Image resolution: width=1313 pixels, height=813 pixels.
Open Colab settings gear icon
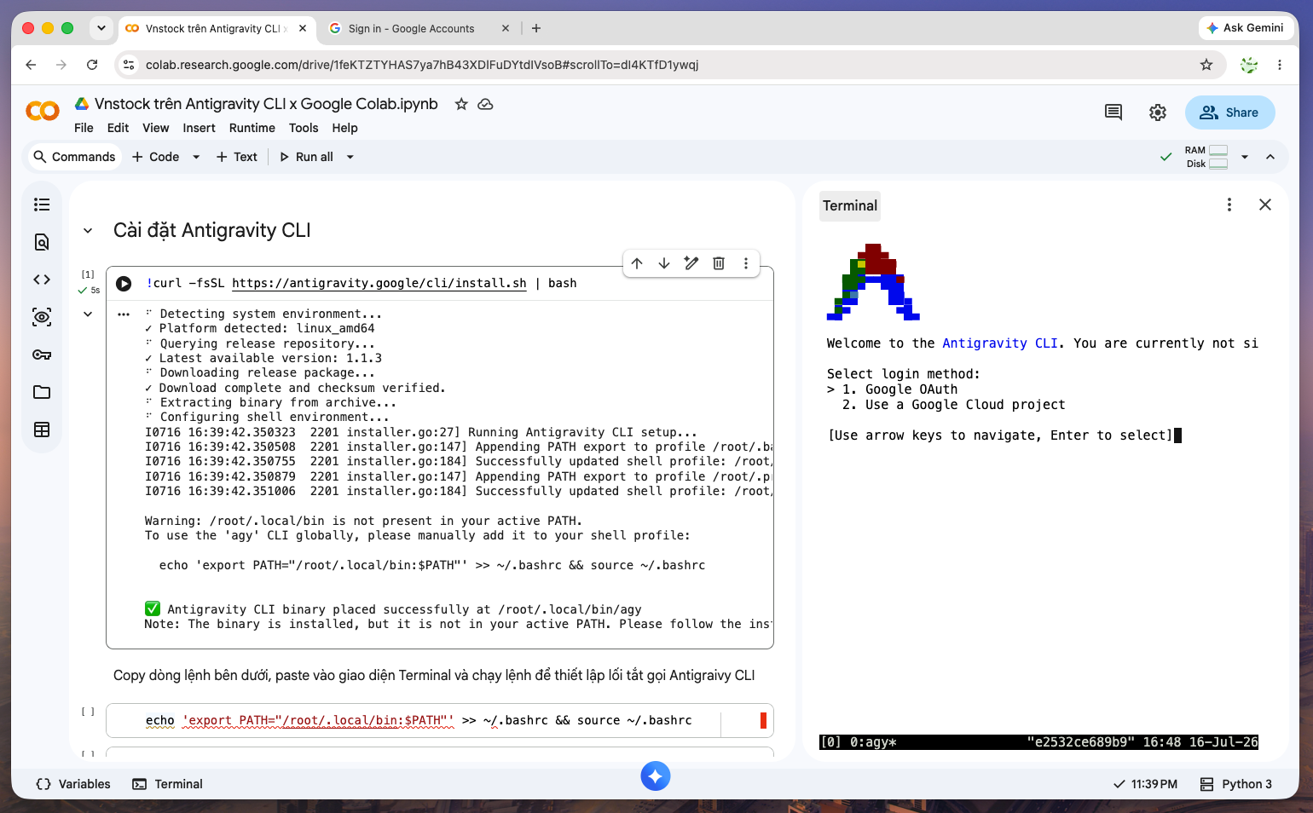pyautogui.click(x=1158, y=112)
